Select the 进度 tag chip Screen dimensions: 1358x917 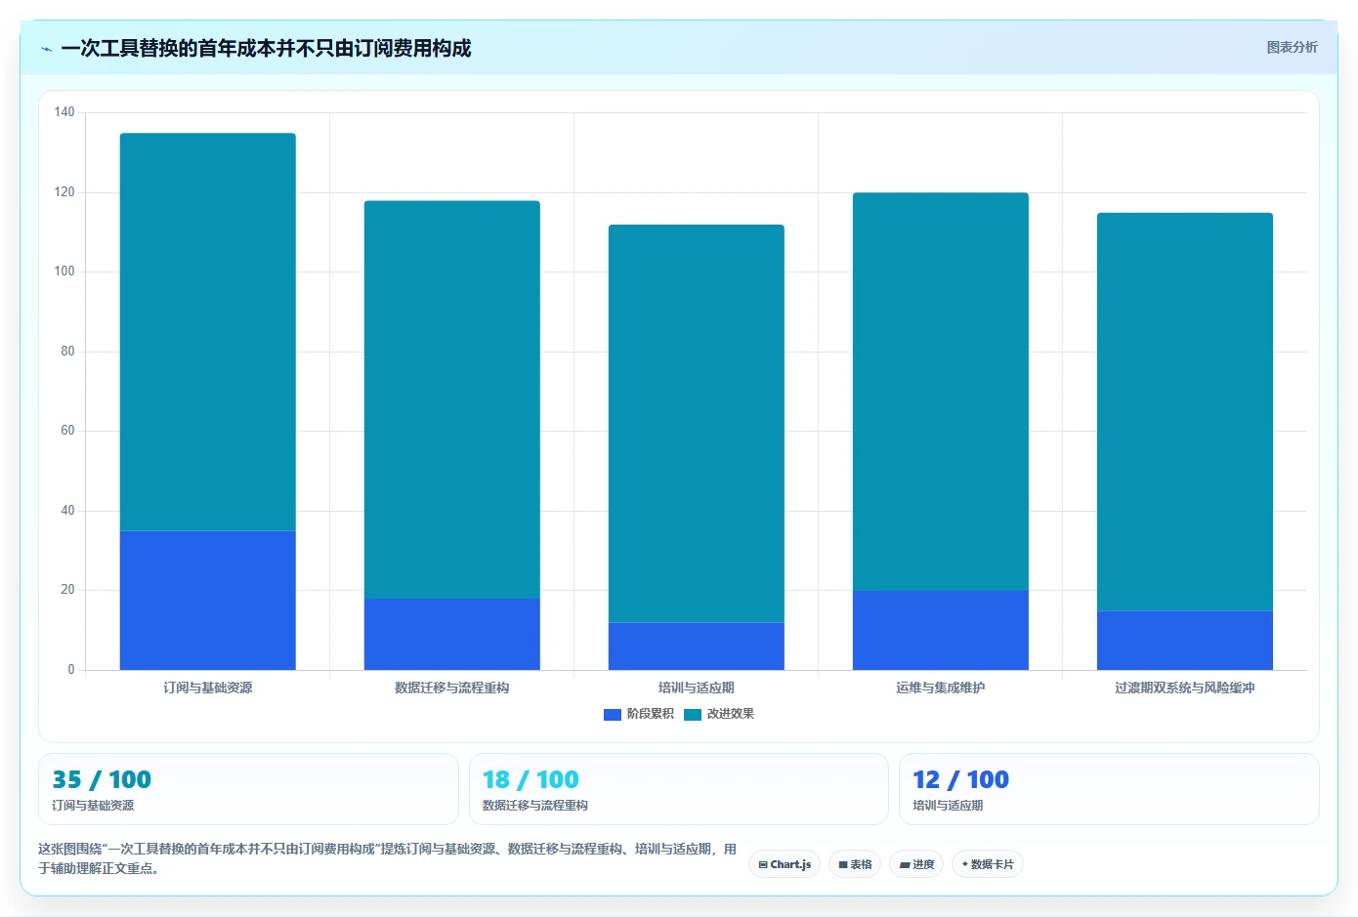click(916, 864)
